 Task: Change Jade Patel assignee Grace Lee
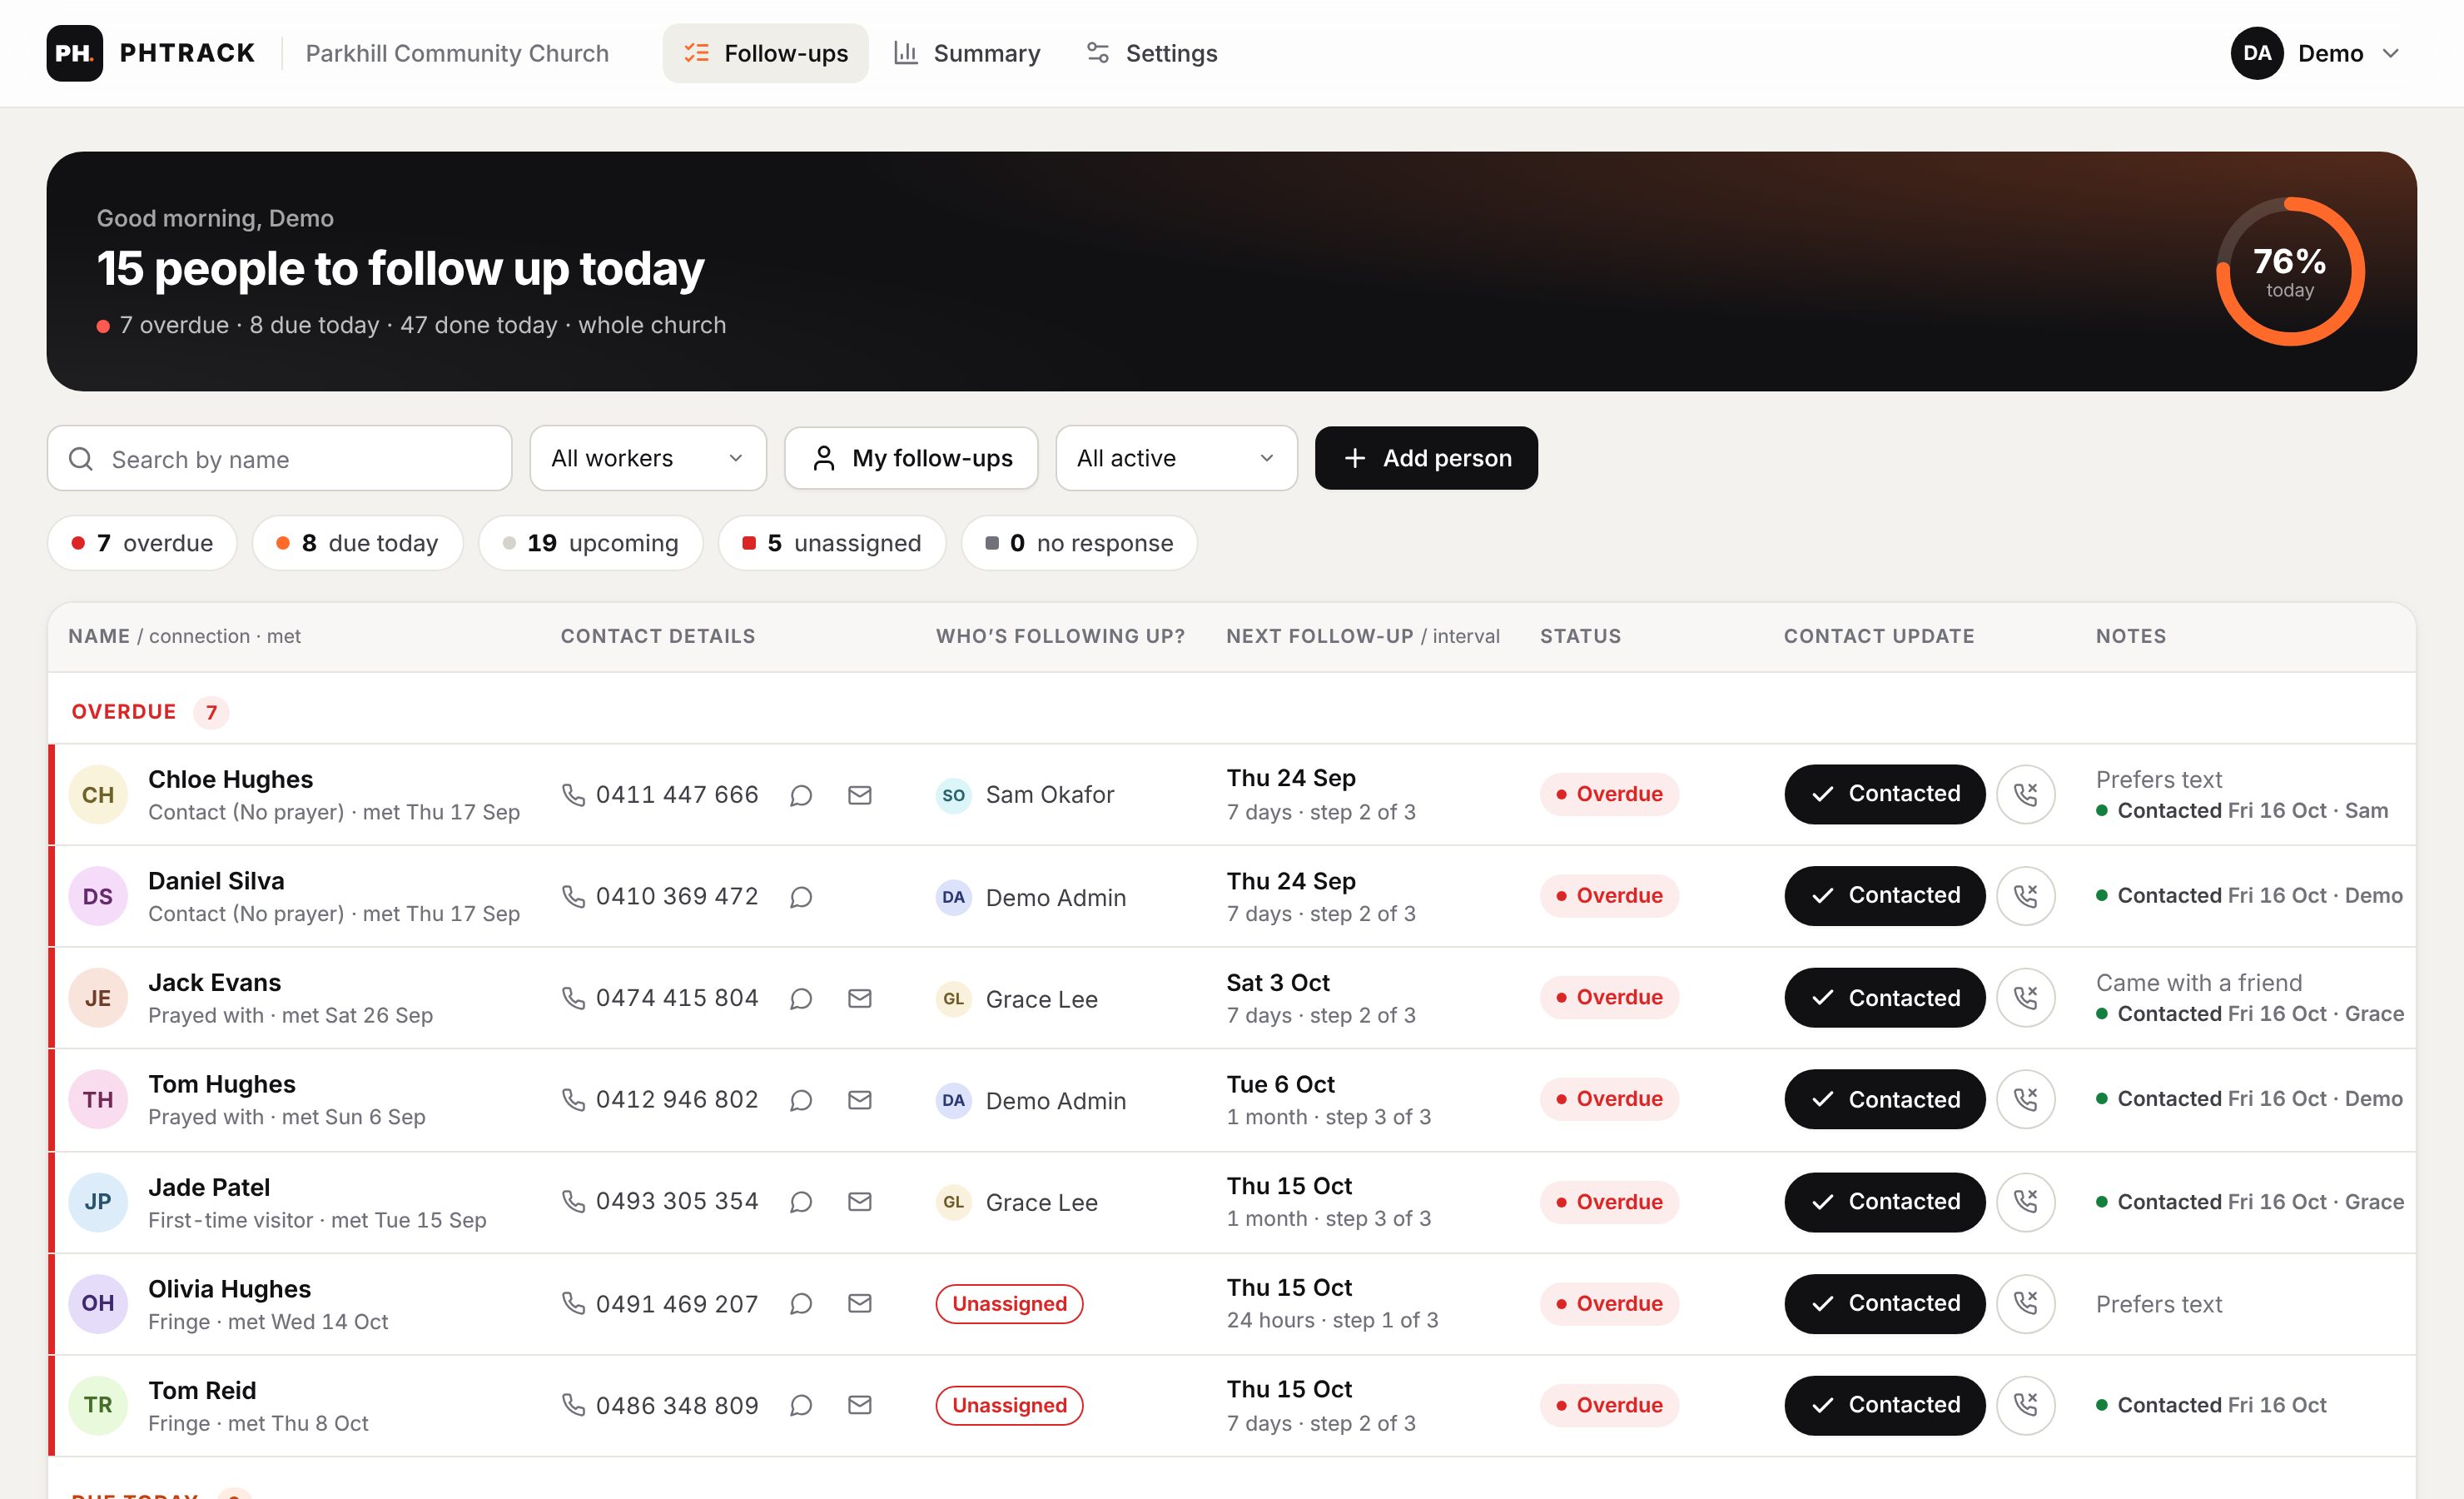coord(1017,1203)
